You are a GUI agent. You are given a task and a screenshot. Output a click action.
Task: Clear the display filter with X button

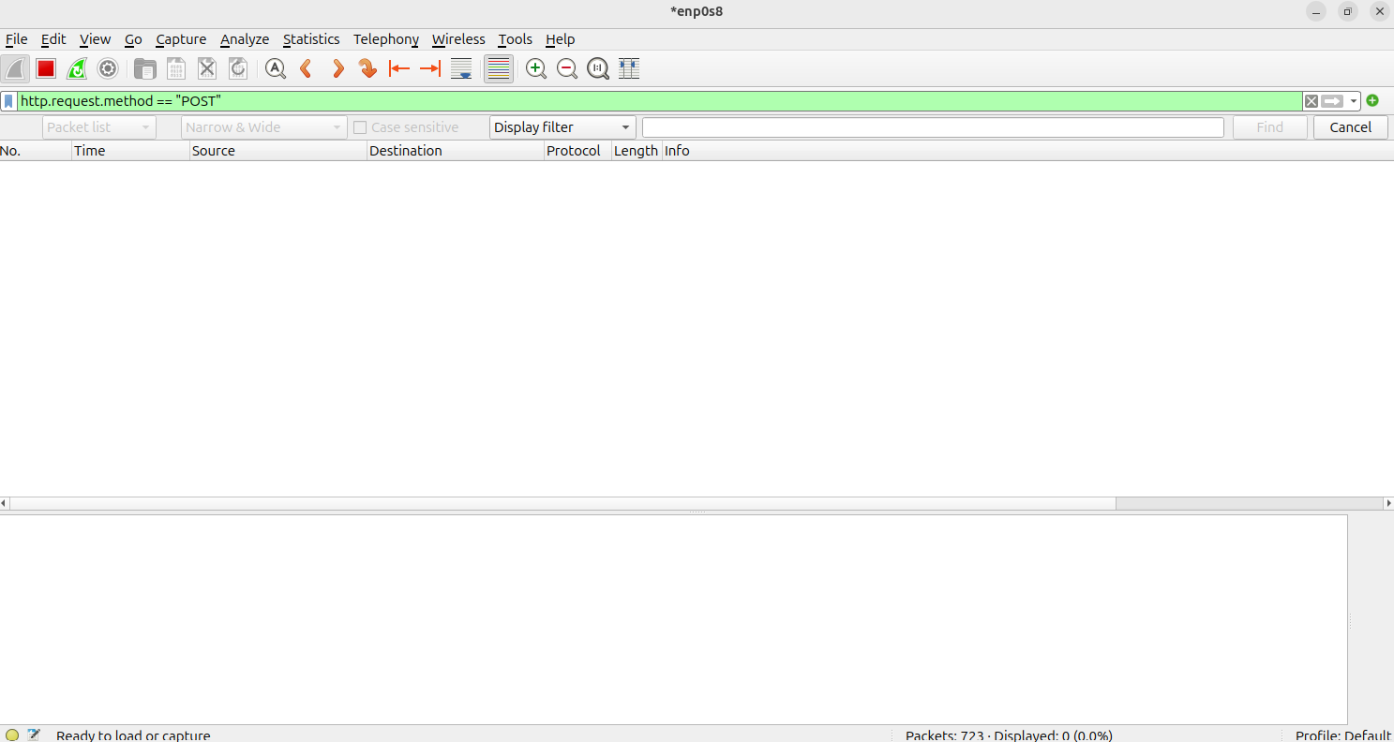[x=1311, y=101]
